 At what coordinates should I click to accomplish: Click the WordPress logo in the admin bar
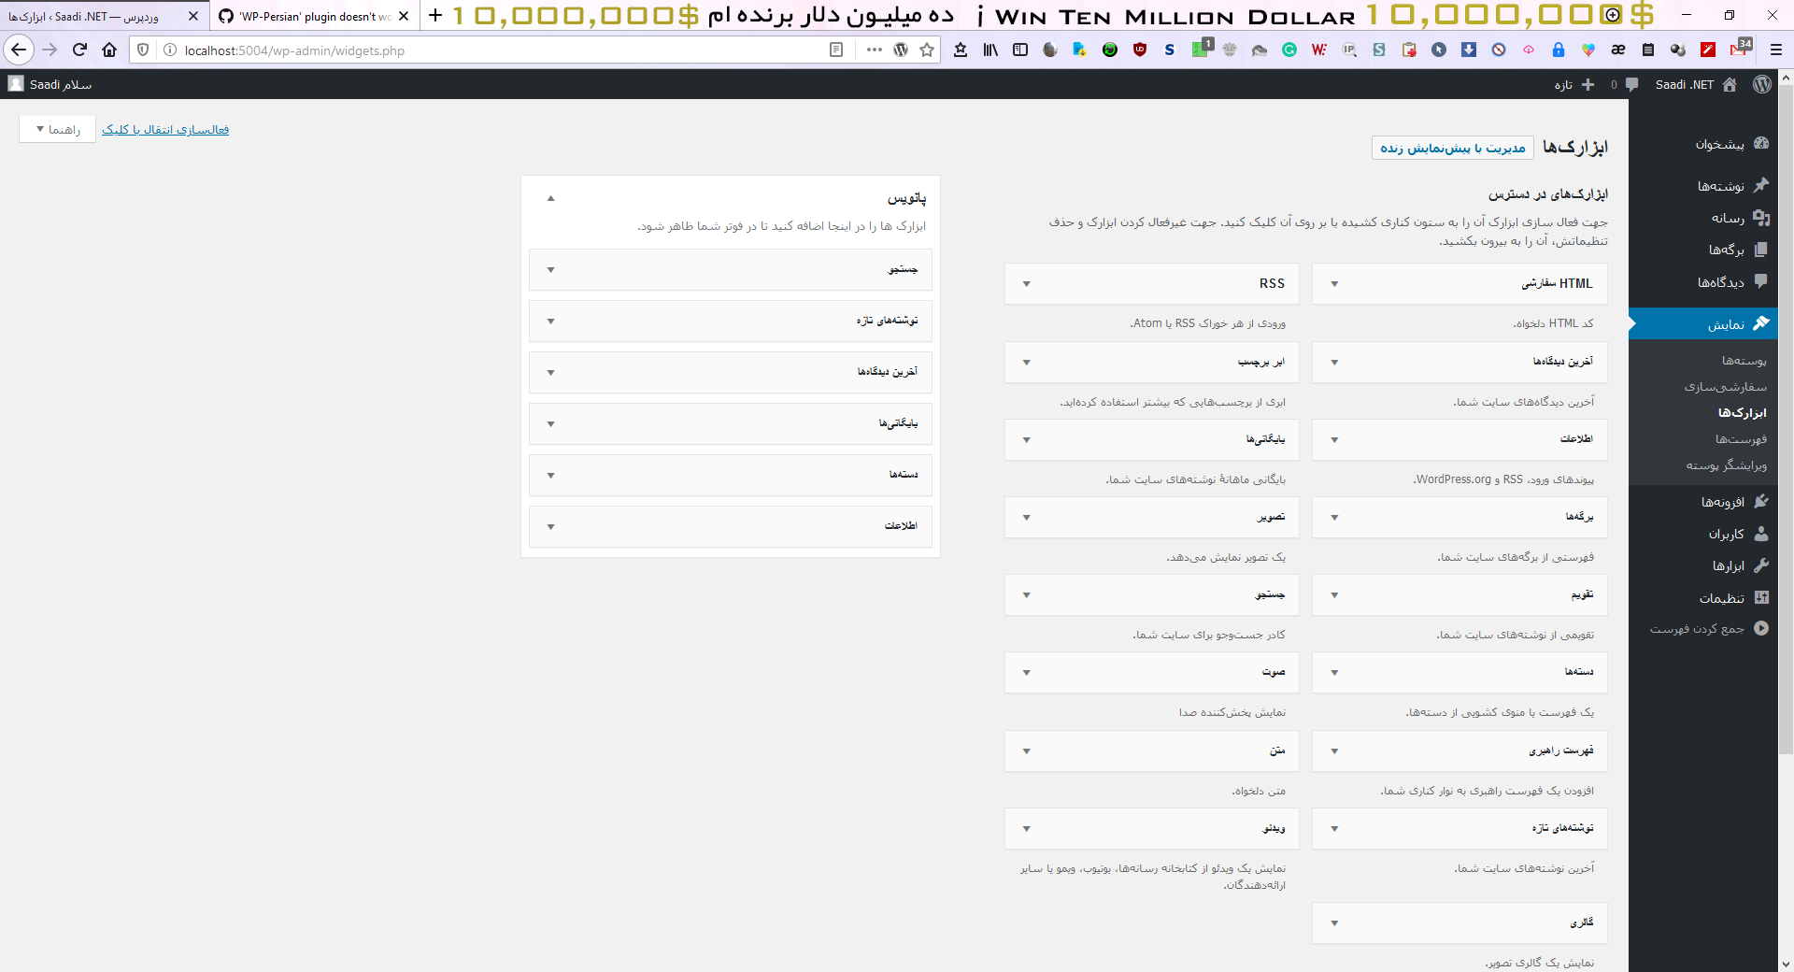1763,84
